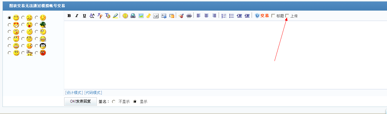Open the smiley emoticon inserter in toolbar
The height and width of the screenshot is (114, 387).
(x=125, y=16)
